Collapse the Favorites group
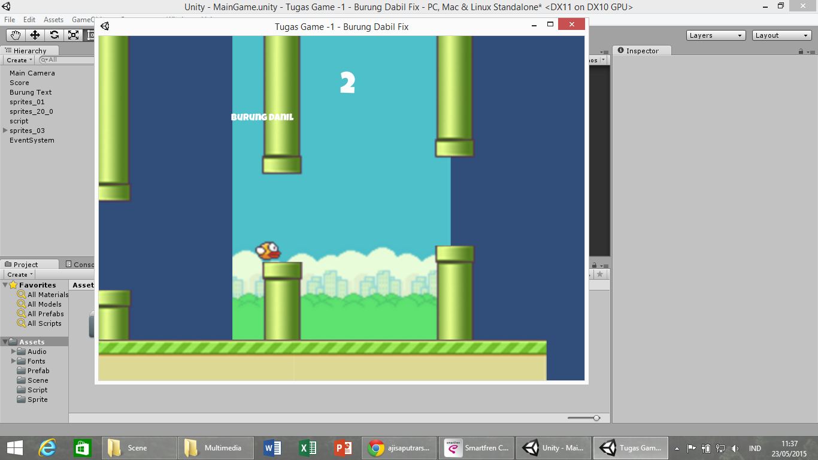Viewport: 818px width, 460px height. pyautogui.click(x=5, y=285)
